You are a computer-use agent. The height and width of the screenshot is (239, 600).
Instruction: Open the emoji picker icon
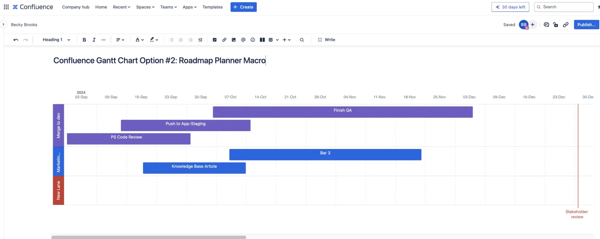(253, 40)
